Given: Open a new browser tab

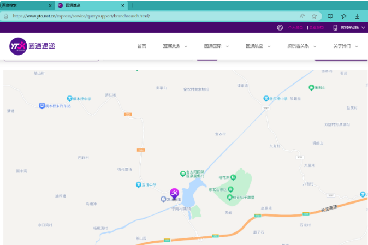Looking at the screenshot, I should 133,5.
